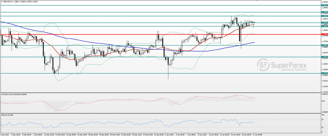This screenshot has height=136, width=328.
Task: Select the 1.24788 price level tag
Action: 324,73
